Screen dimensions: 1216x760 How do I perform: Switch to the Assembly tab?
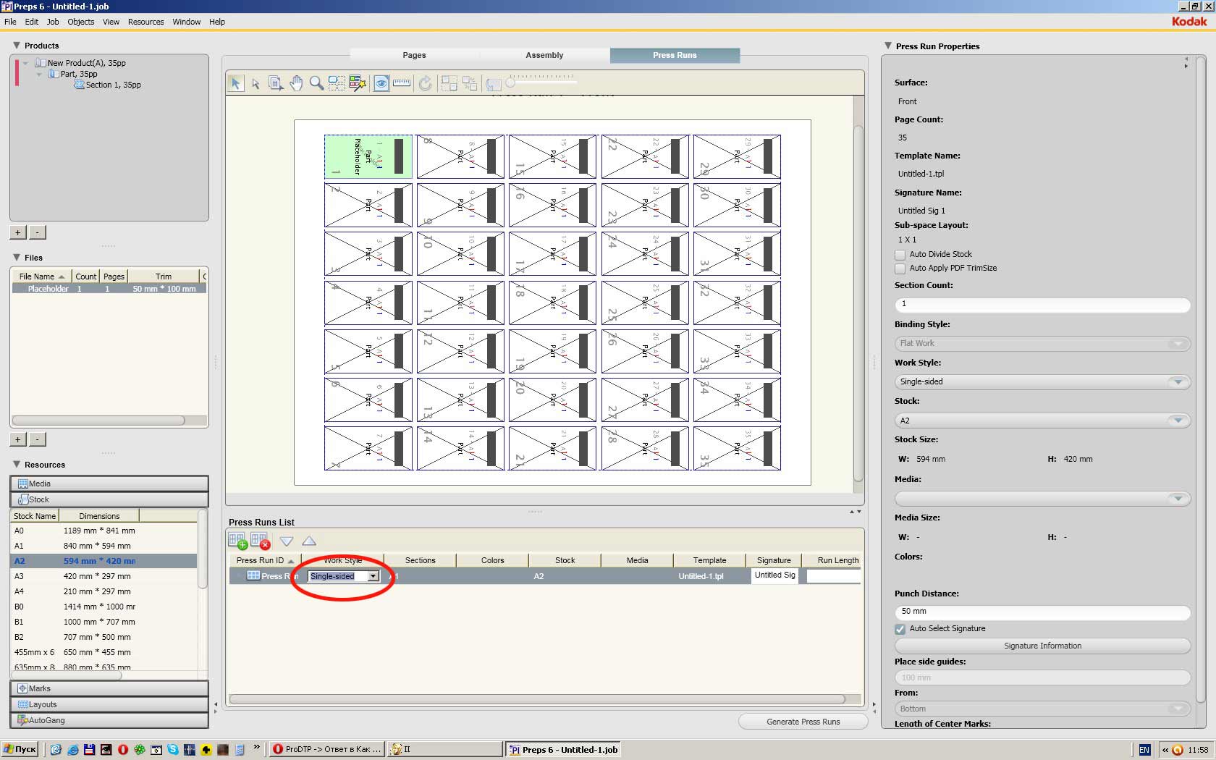pos(544,55)
